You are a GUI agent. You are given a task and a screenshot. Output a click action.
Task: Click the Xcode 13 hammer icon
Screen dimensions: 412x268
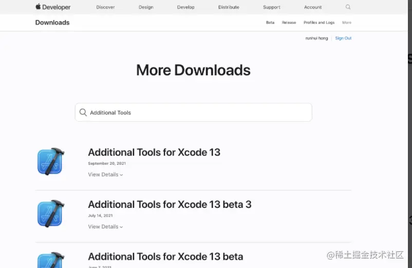pos(51,161)
